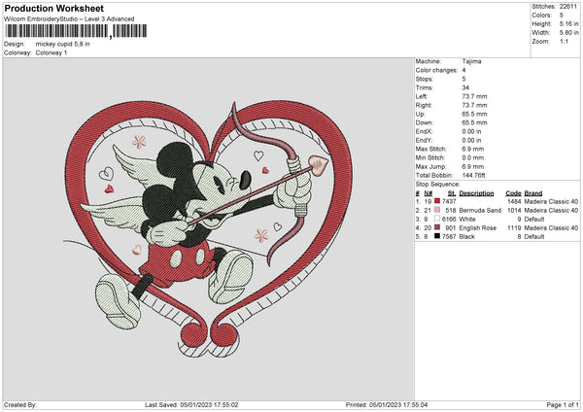583x412 pixels.
Task: Click the 'Printed' timestamp in footer
Action: coord(387,405)
